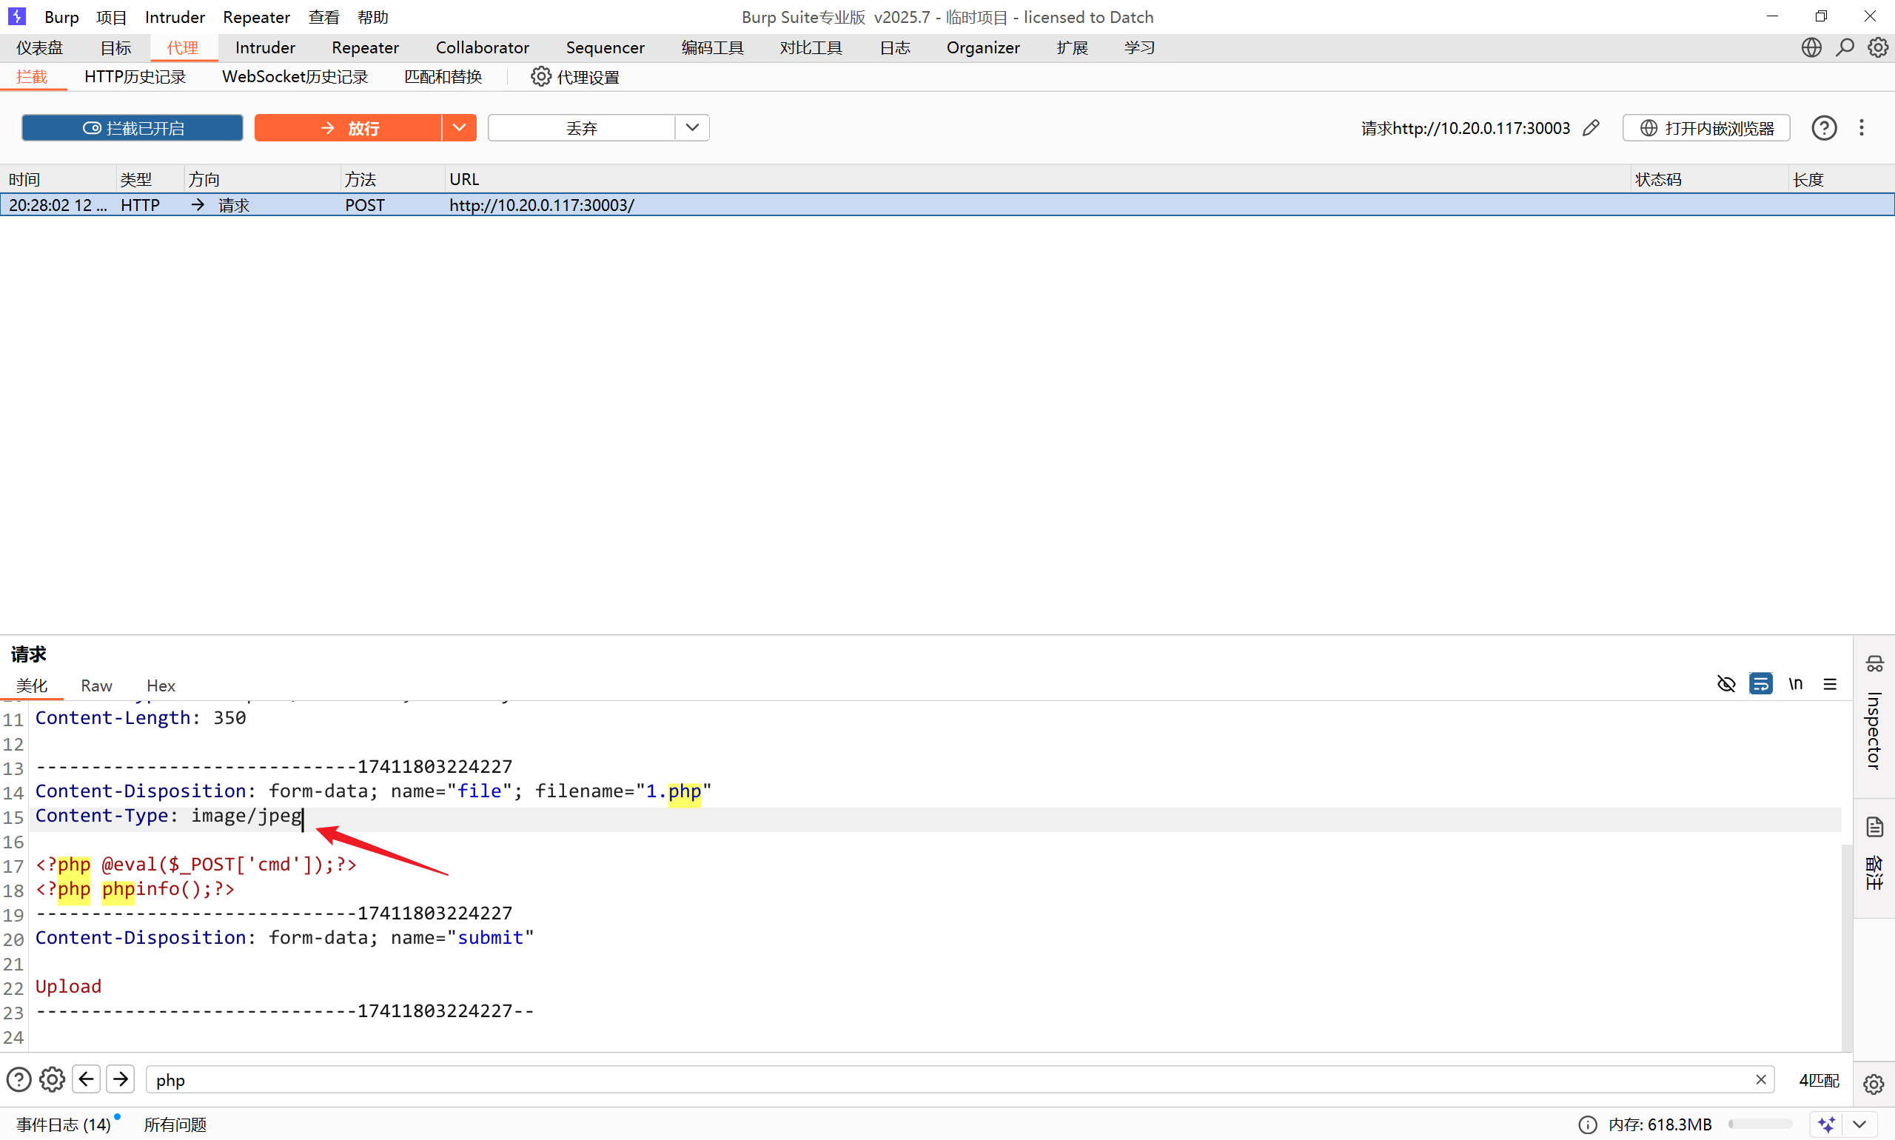Open Burp settings gear in the top right
Screen dimensions: 1895x1140
pos(1877,47)
